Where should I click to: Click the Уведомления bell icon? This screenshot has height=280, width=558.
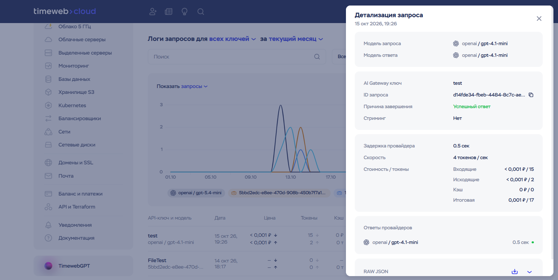point(48,225)
